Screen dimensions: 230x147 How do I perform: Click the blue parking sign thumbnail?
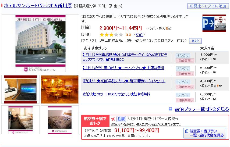click(x=214, y=23)
